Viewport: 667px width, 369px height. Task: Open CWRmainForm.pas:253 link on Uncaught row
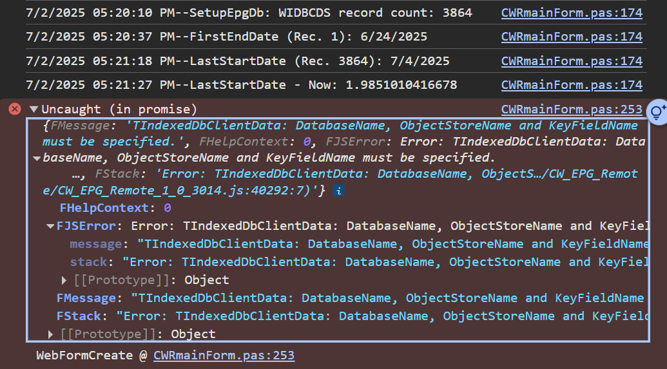[x=572, y=109]
